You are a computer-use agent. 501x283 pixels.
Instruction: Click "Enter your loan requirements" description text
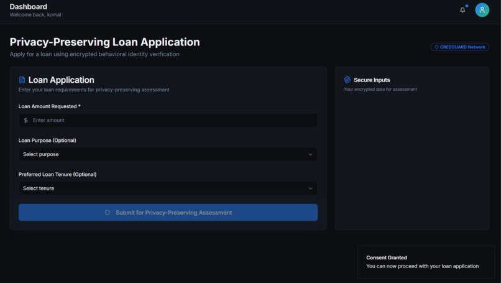[x=94, y=90]
